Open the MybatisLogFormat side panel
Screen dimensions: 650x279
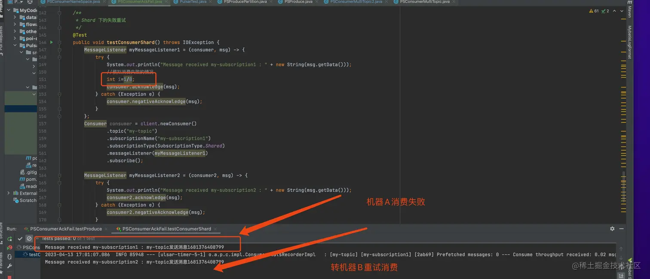[x=630, y=42]
